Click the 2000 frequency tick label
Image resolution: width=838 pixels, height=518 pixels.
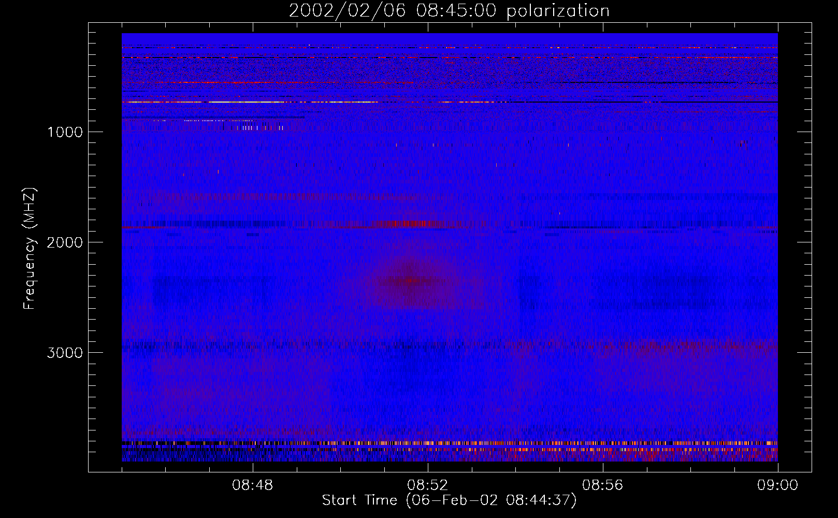click(65, 242)
